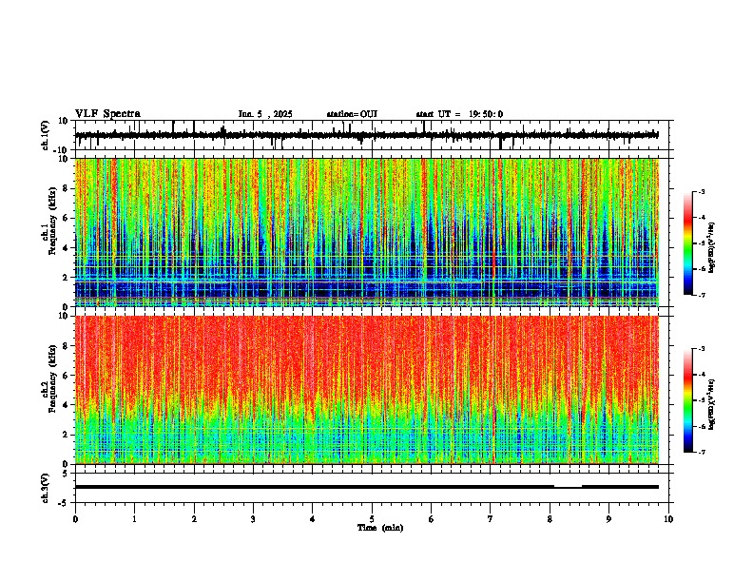Screen dimensions: 753x582
Task: Click the time axis tick label '0'
Action: tap(75, 519)
